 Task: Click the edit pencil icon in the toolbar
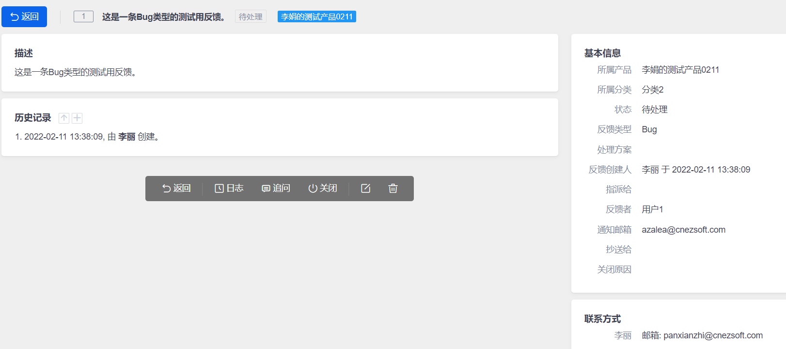tap(366, 188)
